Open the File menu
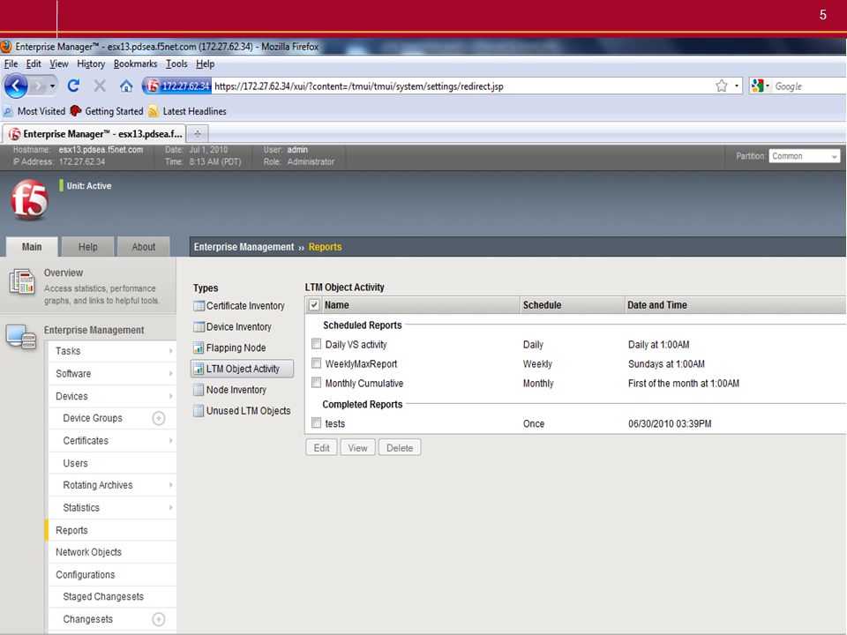The image size is (847, 635). coord(11,63)
